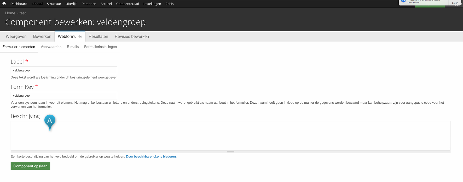The width and height of the screenshot is (463, 182).
Task: Switch to the Resultaten tab
Action: pos(98,37)
